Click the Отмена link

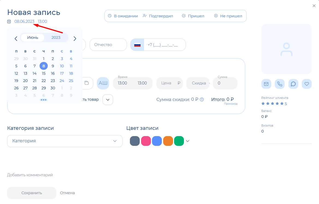click(67, 193)
